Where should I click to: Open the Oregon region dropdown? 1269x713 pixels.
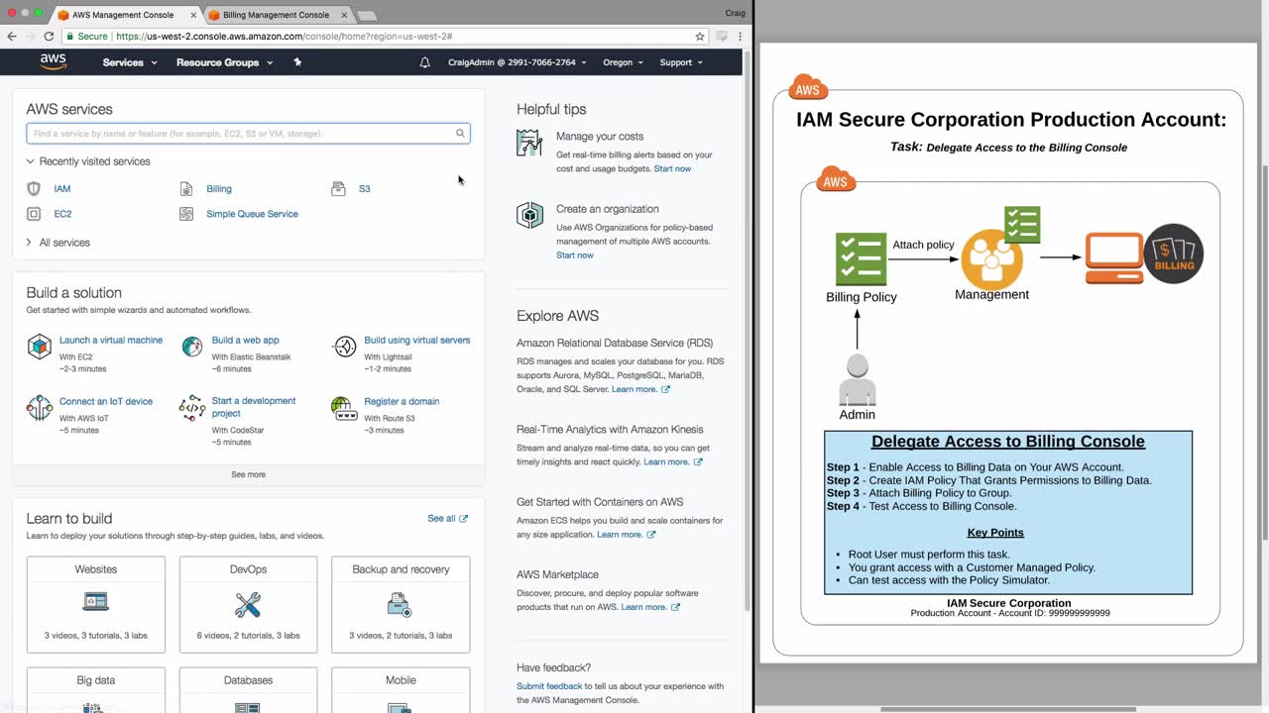point(623,62)
